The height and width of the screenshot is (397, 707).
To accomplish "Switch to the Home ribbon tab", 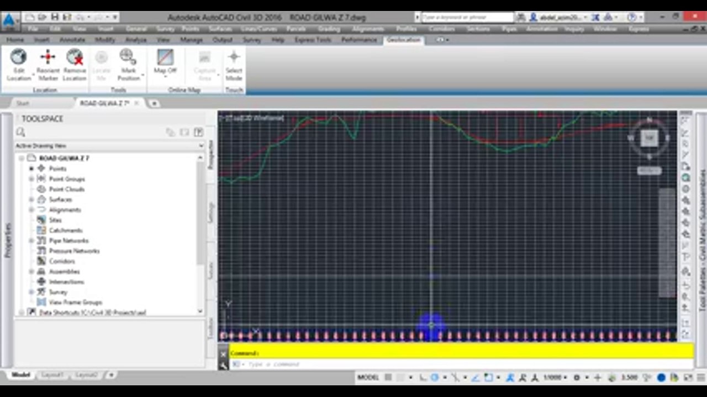I will [15, 40].
